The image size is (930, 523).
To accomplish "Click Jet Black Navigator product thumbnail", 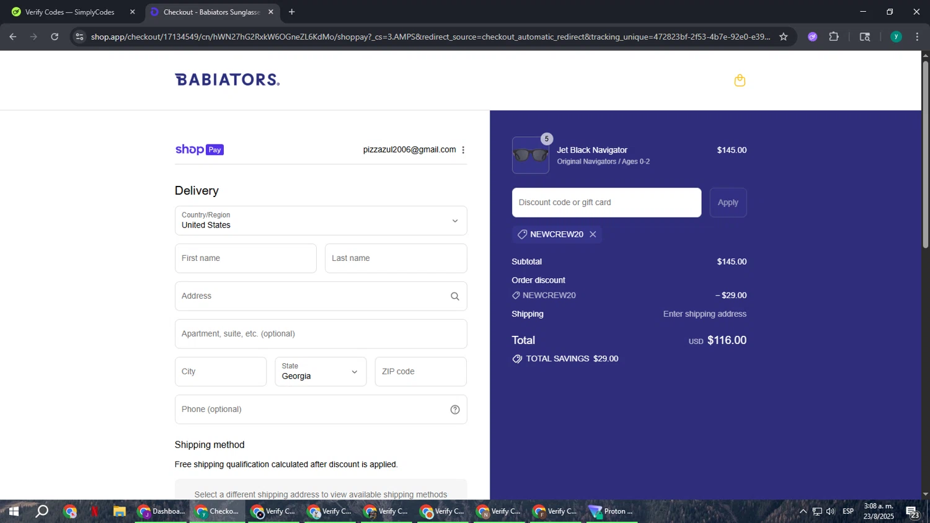I will click(x=531, y=155).
